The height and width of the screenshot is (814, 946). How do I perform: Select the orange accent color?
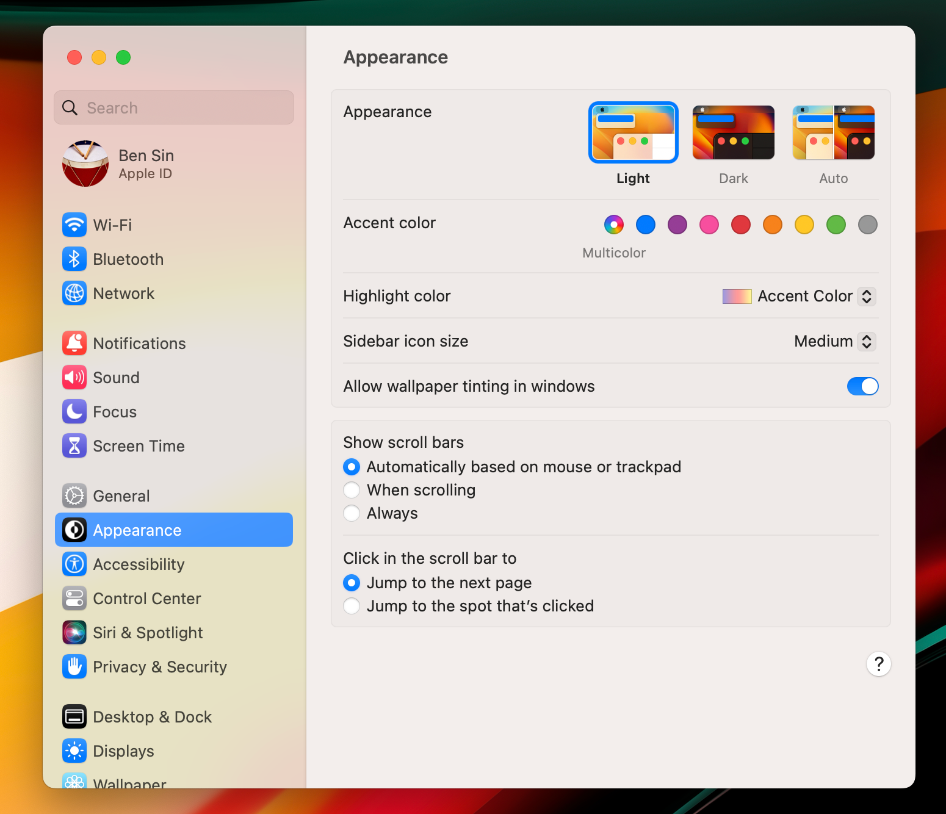[773, 225]
